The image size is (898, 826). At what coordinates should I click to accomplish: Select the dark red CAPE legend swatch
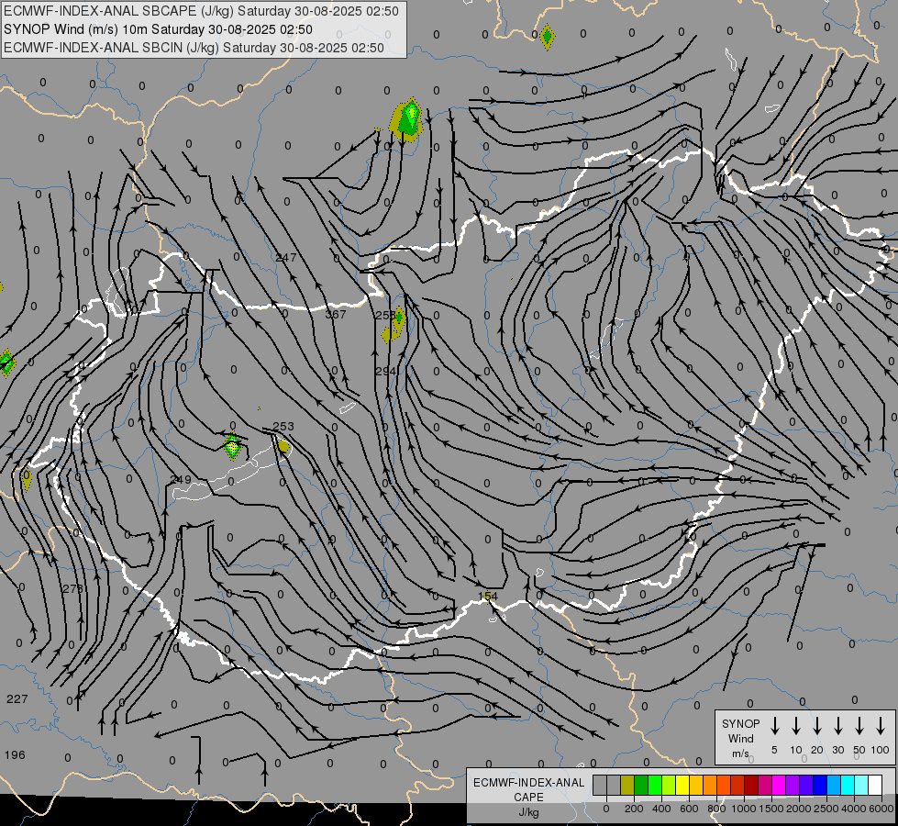[751, 786]
